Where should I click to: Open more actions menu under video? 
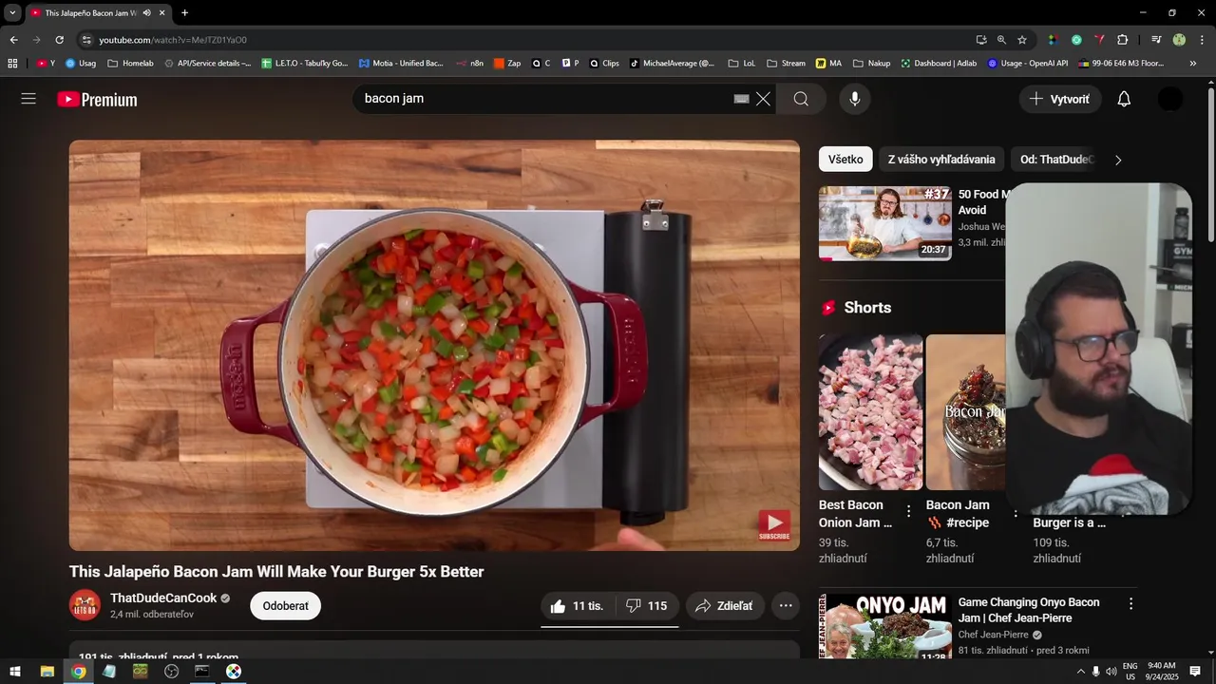[786, 606]
